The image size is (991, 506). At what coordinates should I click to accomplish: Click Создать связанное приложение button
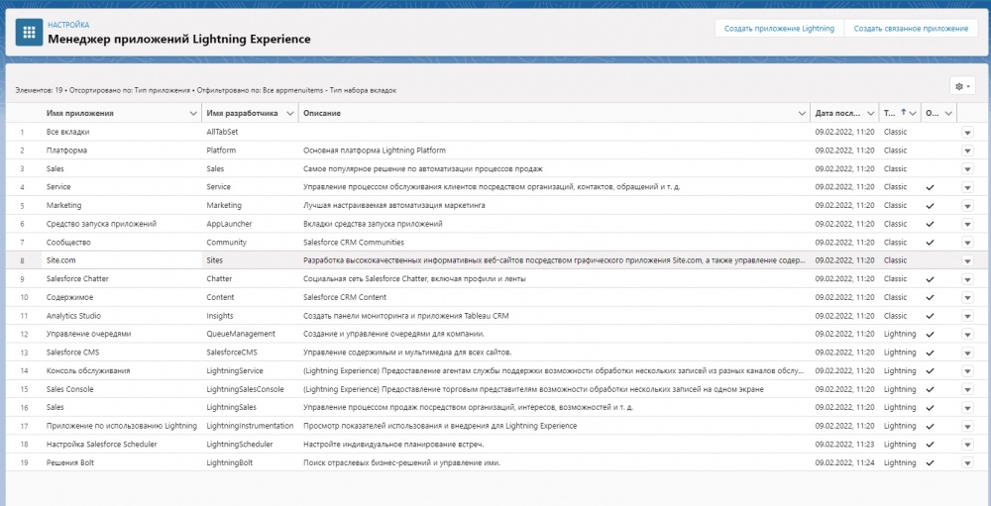[x=911, y=29]
